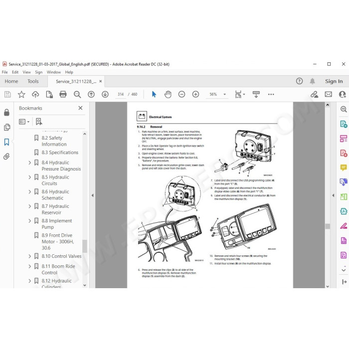
Task: Go to next page arrow
Action: coord(105,94)
